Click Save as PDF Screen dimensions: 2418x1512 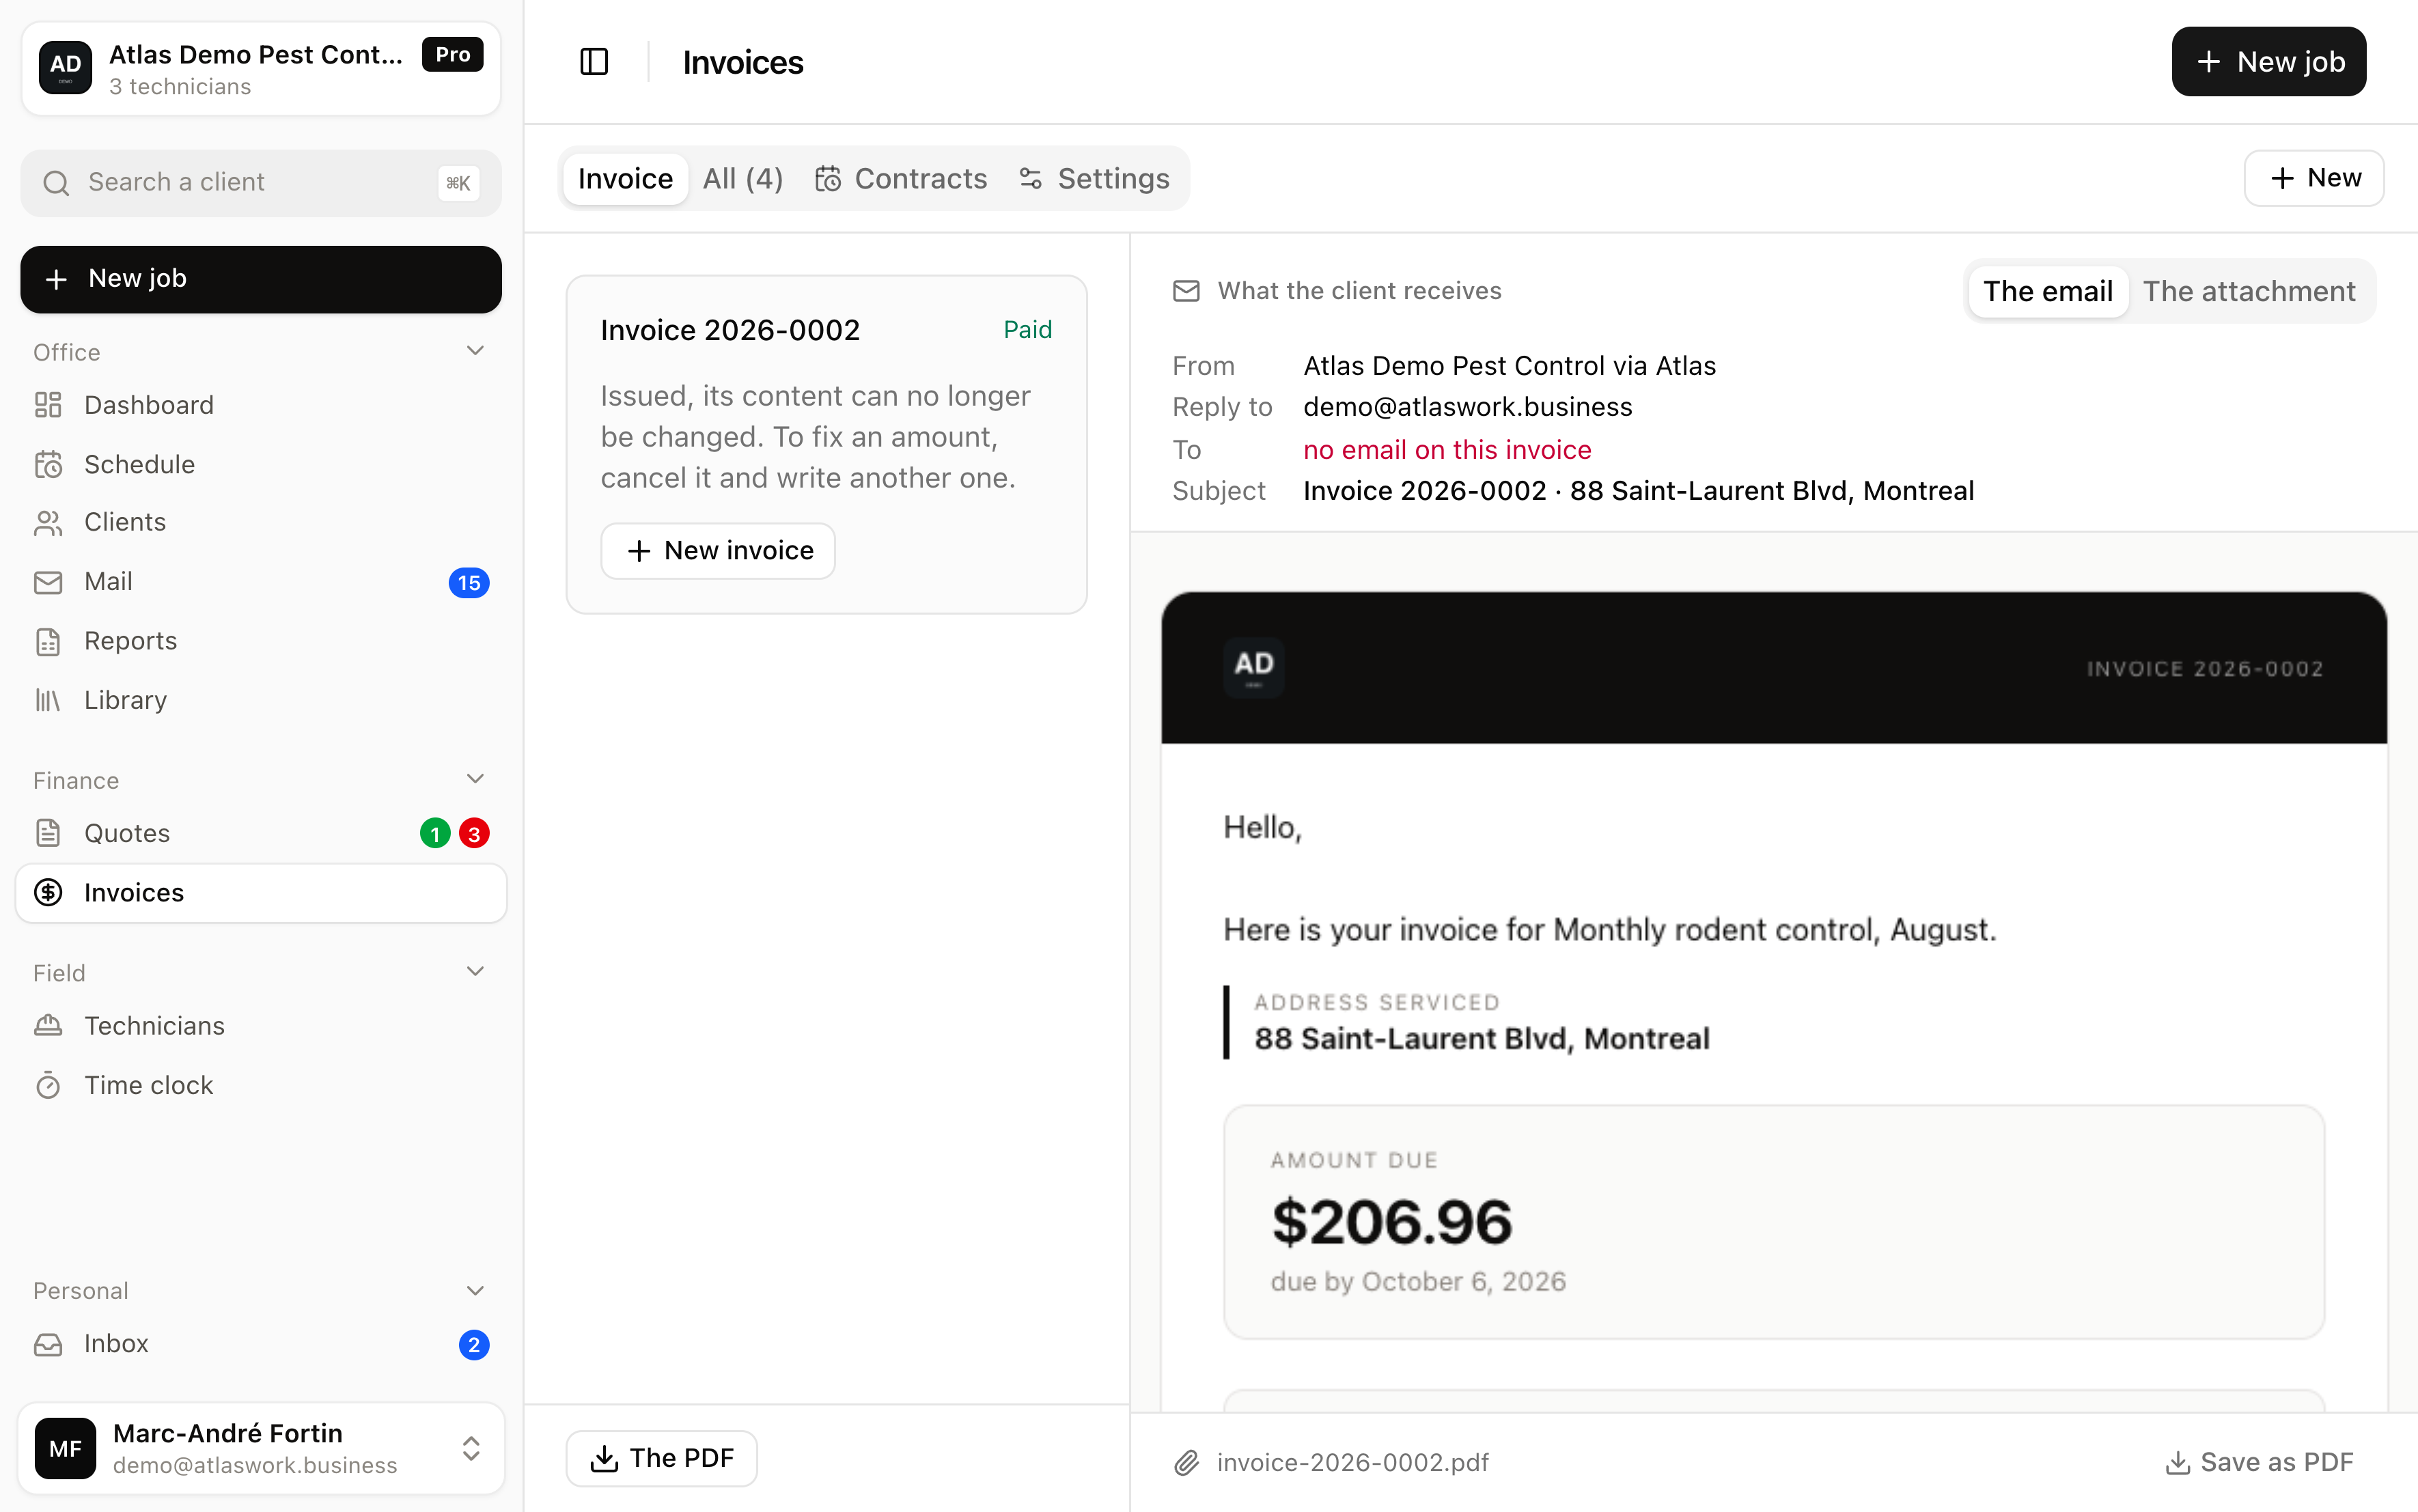[2259, 1463]
